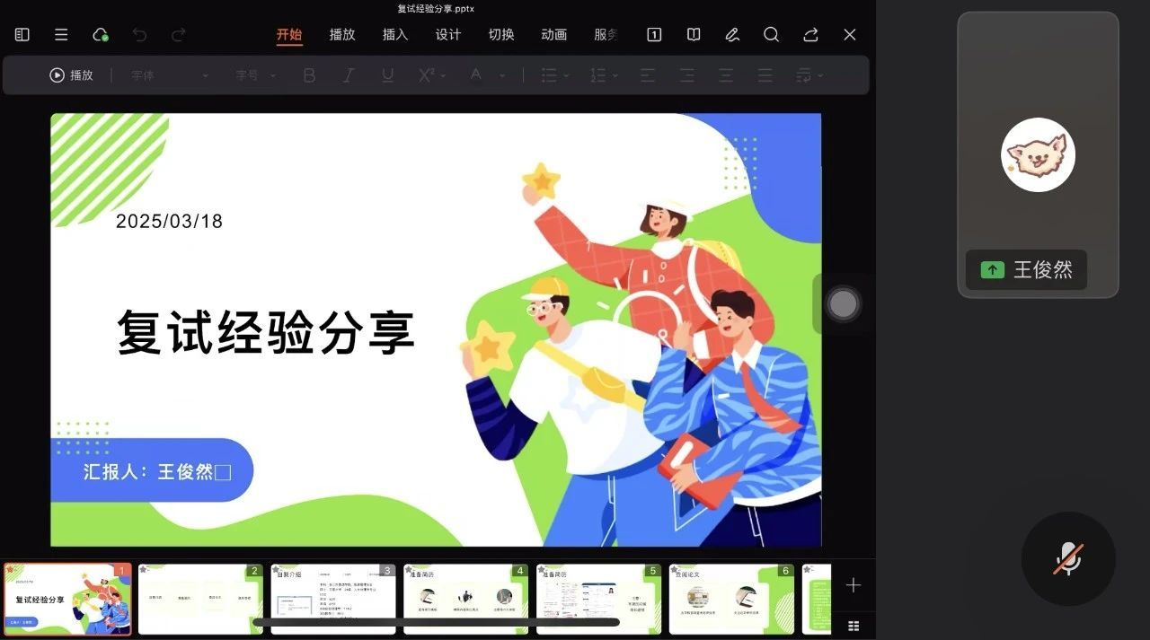
Task: Open the reading mode book icon
Action: pyautogui.click(x=694, y=34)
